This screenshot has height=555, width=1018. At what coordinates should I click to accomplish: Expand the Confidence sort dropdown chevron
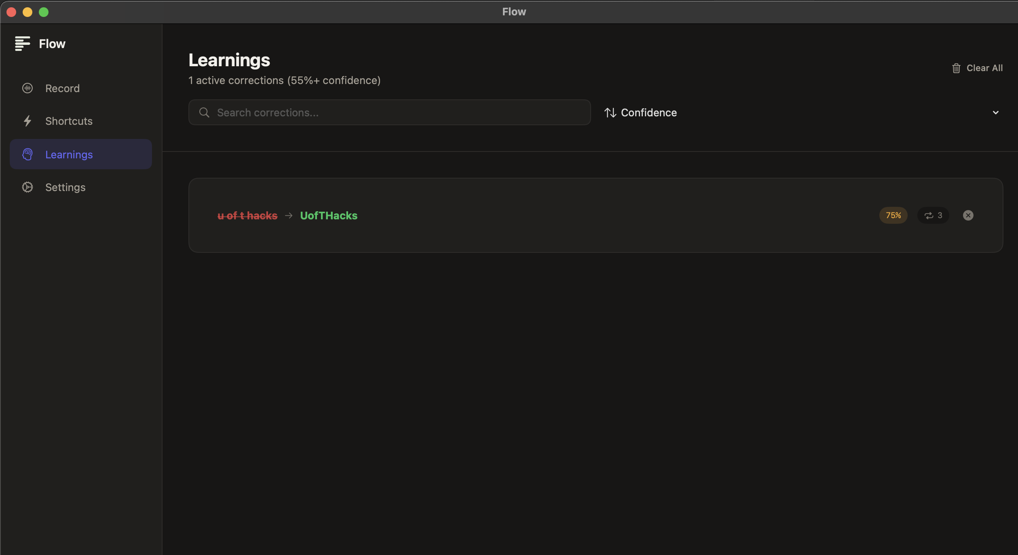click(995, 112)
